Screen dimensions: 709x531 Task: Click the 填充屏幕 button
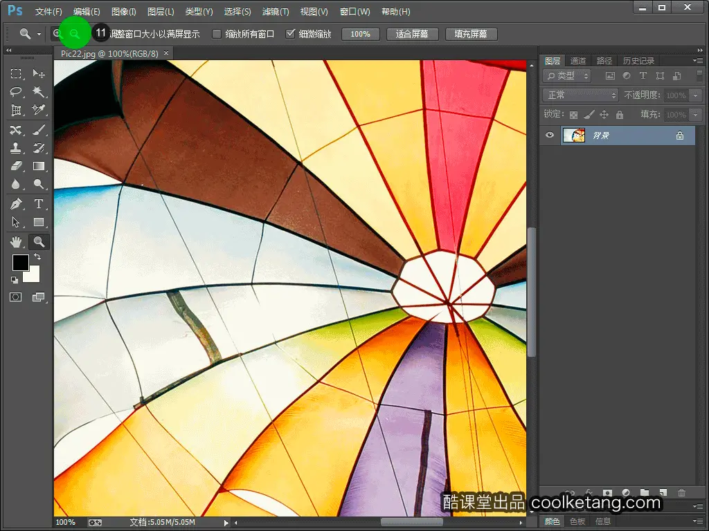click(x=471, y=34)
